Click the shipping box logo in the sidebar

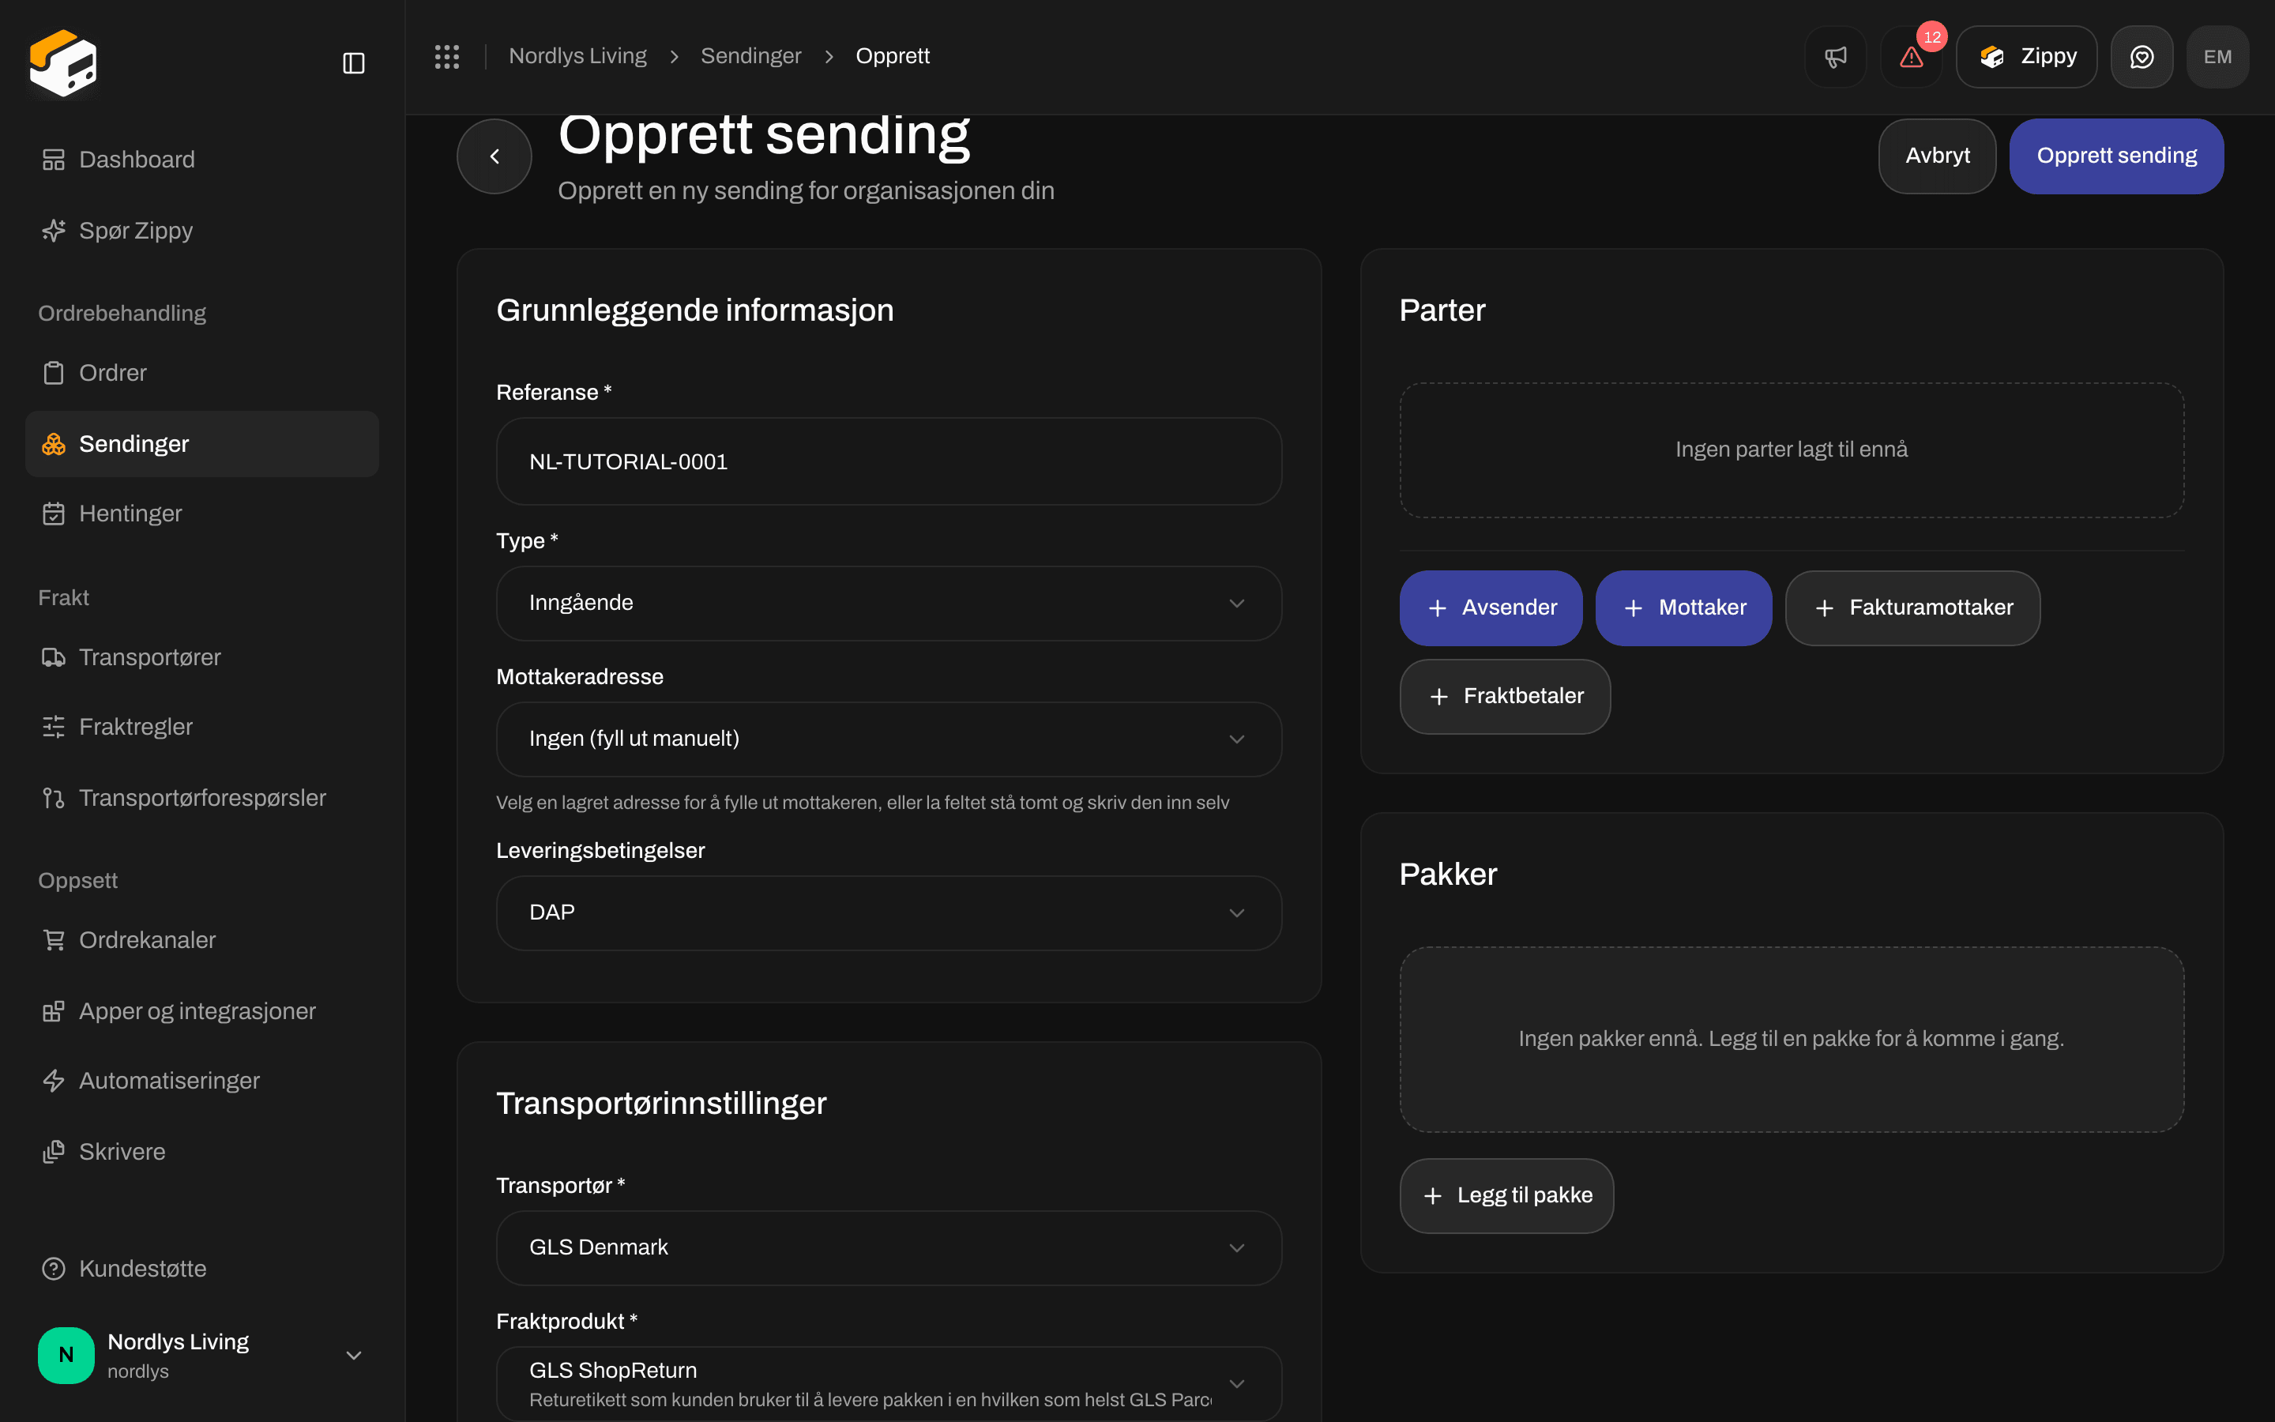63,63
